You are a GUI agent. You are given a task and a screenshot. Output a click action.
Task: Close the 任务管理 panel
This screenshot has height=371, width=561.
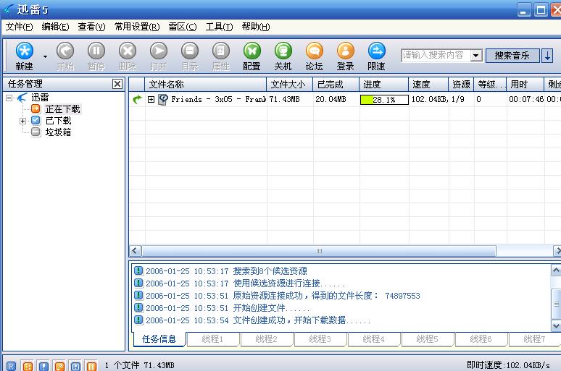pyautogui.click(x=117, y=84)
